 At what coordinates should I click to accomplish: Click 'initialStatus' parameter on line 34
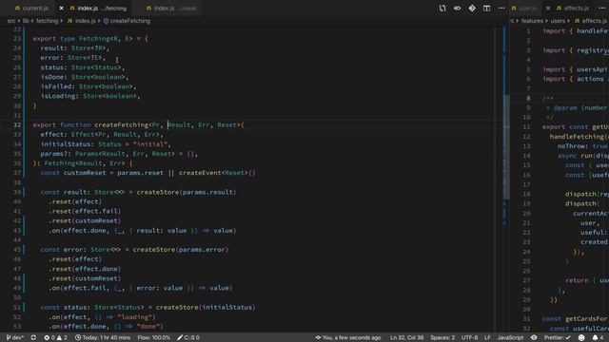(66, 144)
